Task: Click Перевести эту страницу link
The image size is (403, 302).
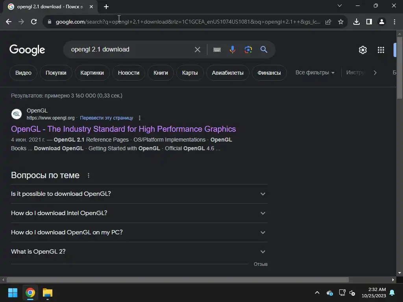Action: (x=106, y=118)
